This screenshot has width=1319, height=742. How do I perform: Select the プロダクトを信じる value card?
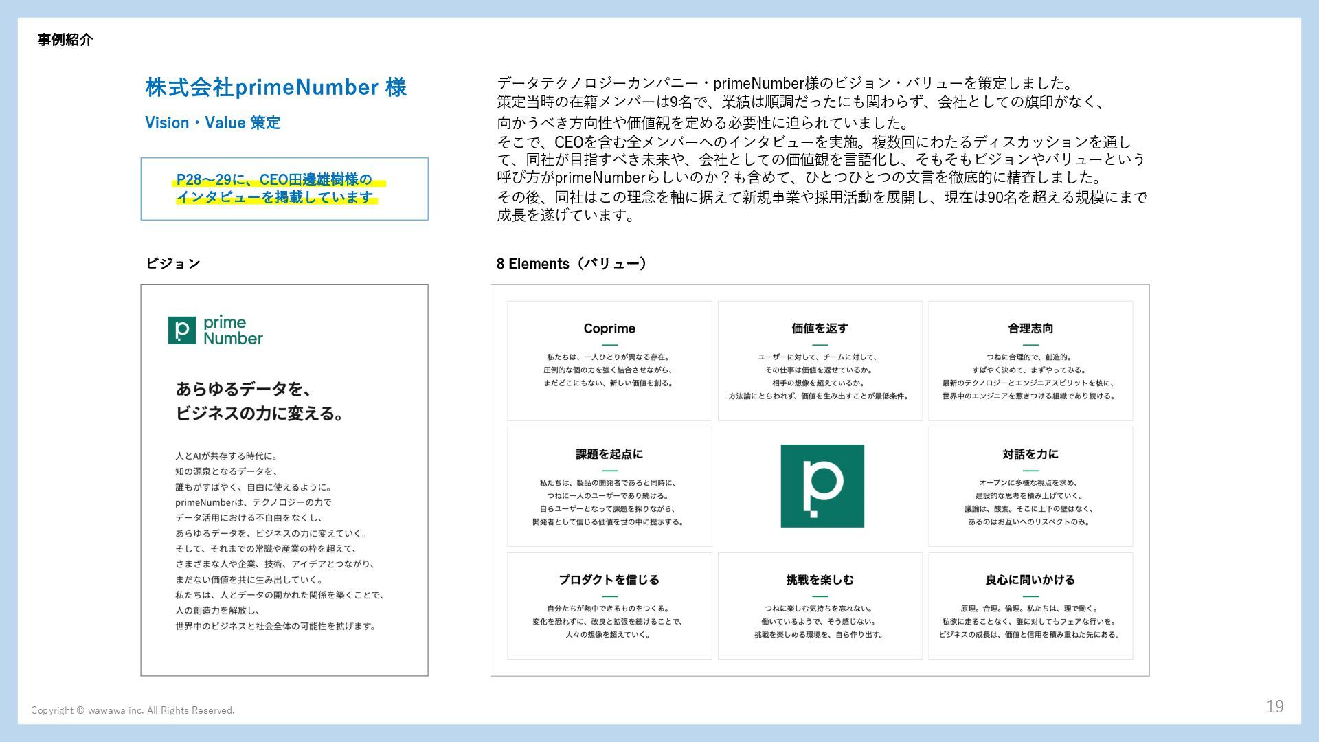[609, 606]
